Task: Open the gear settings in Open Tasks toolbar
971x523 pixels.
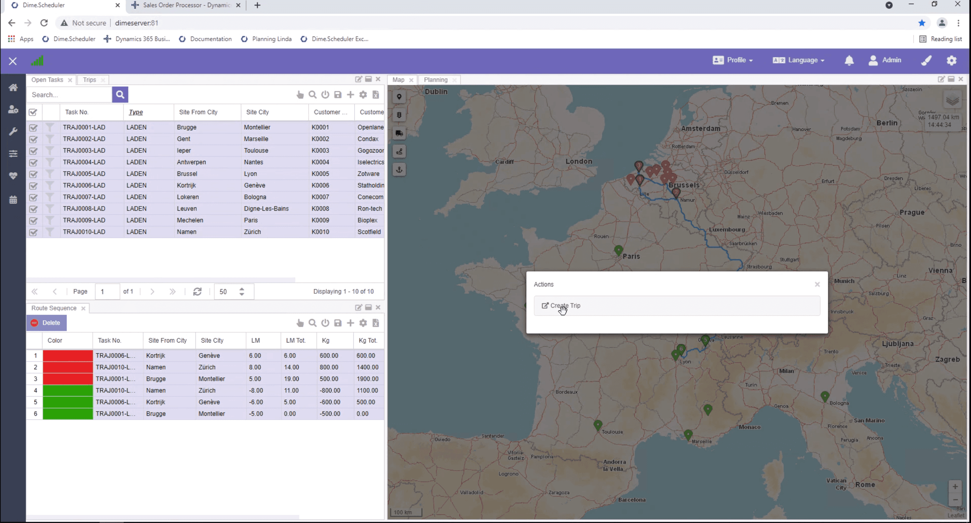Action: pos(363,95)
